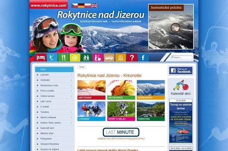Open the Fotogalerie menu item
Viewport: 228px width, 151px height.
click(54, 139)
